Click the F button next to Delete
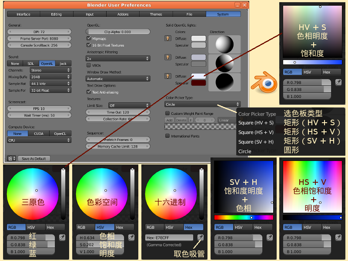This screenshot has width=348, height=261. coord(191,120)
